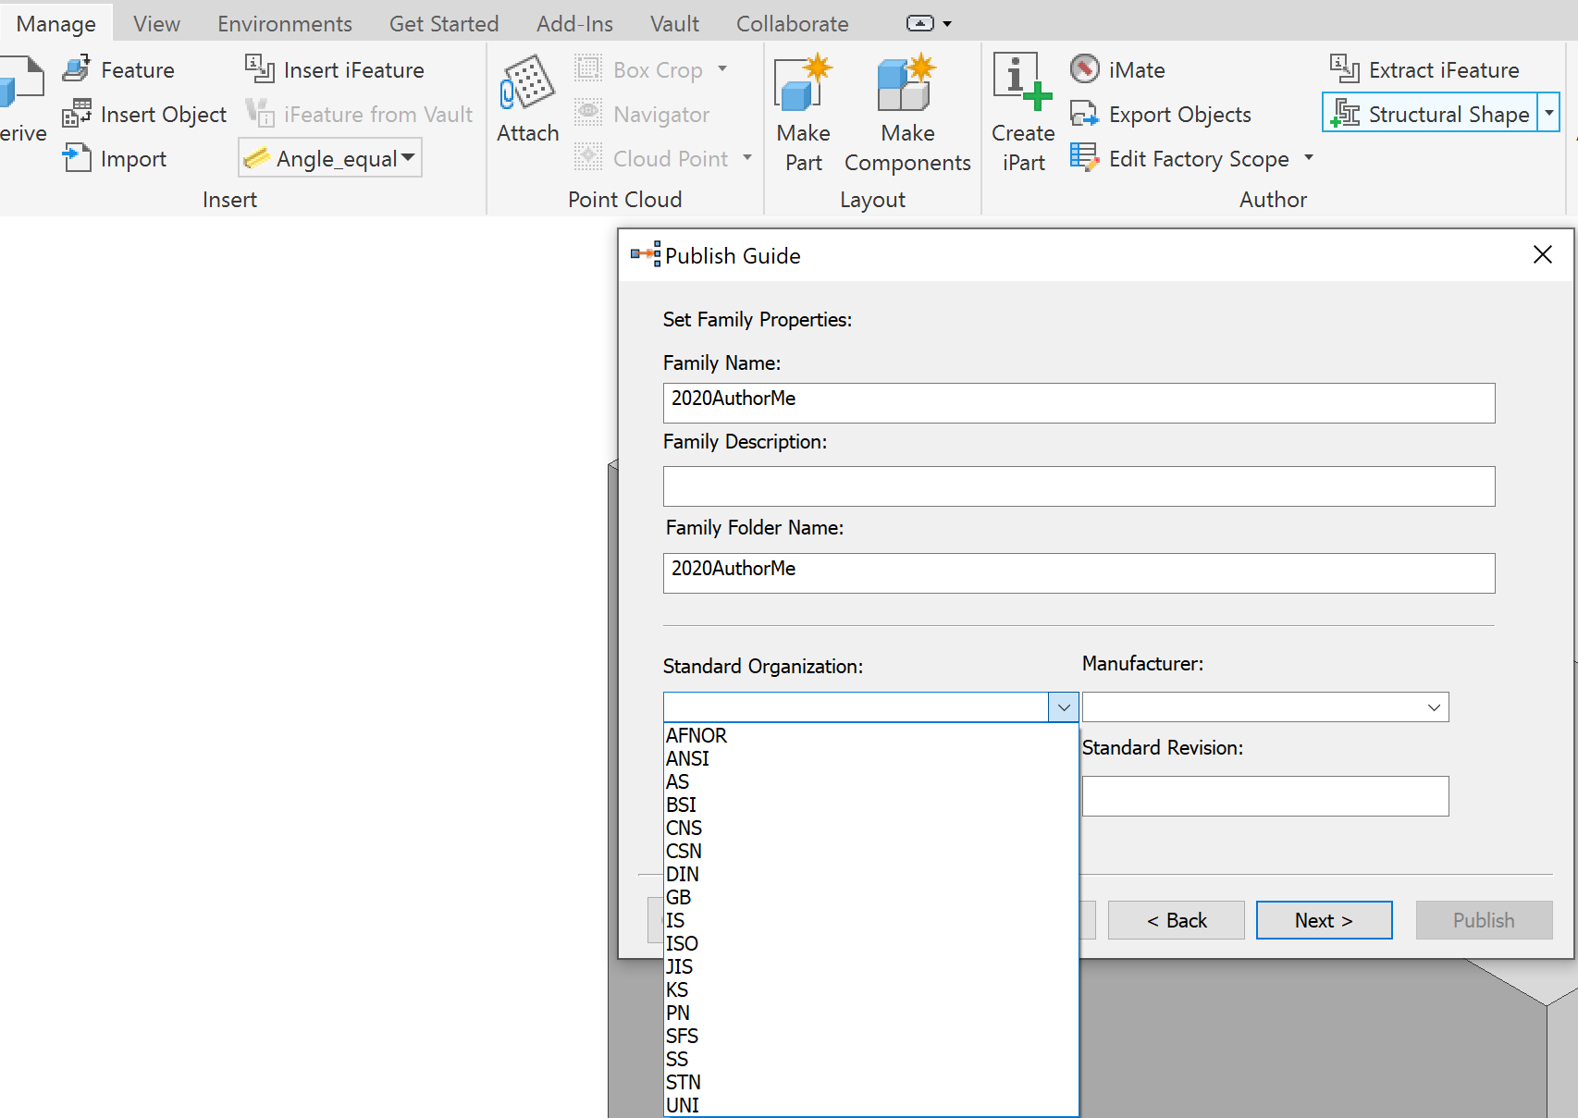Expand the Box Crop dropdown arrow

coord(722,68)
